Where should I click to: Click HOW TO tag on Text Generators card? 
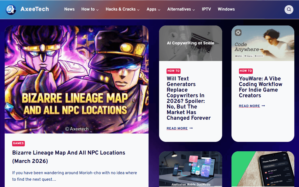174,71
